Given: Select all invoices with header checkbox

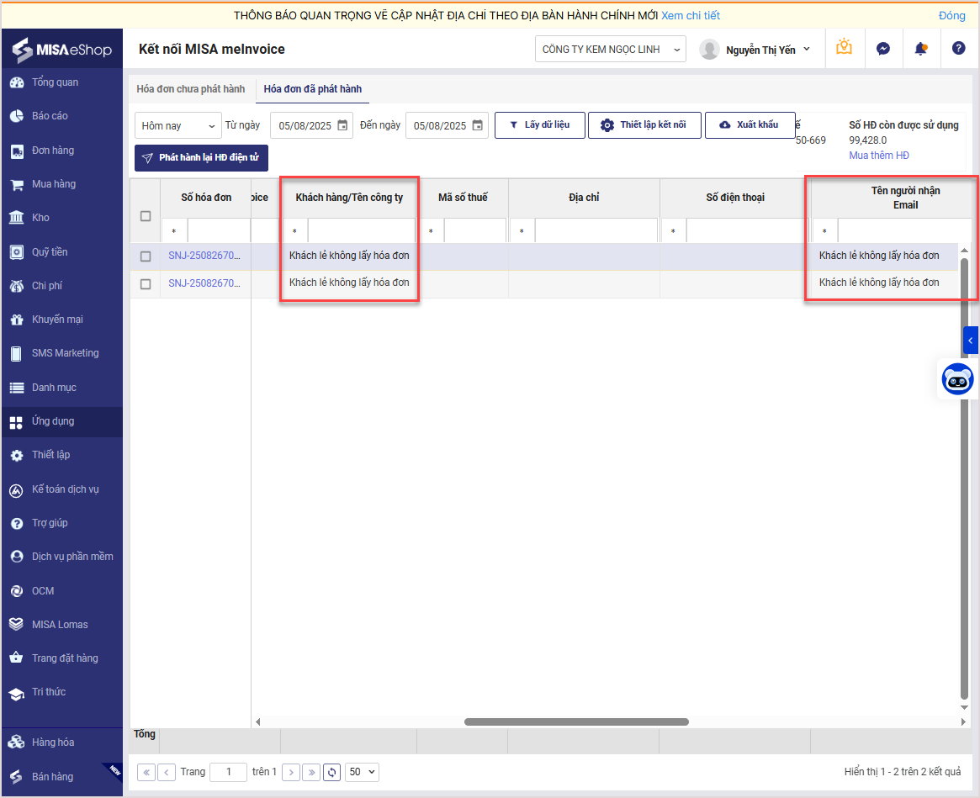Looking at the screenshot, I should 146,216.
